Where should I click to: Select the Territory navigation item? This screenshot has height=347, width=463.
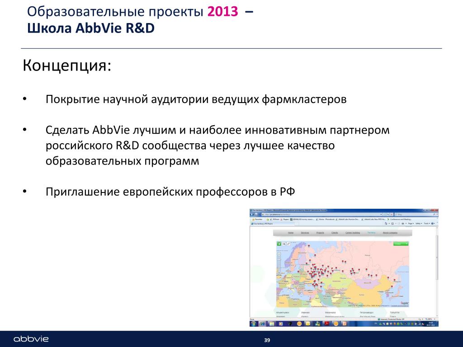372,233
